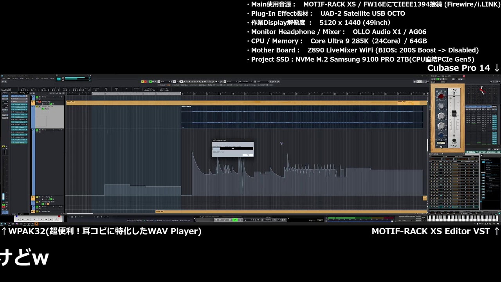Click the white fader on the Neve plugin
Viewport: 501px width, 282px height.
[x=454, y=113]
